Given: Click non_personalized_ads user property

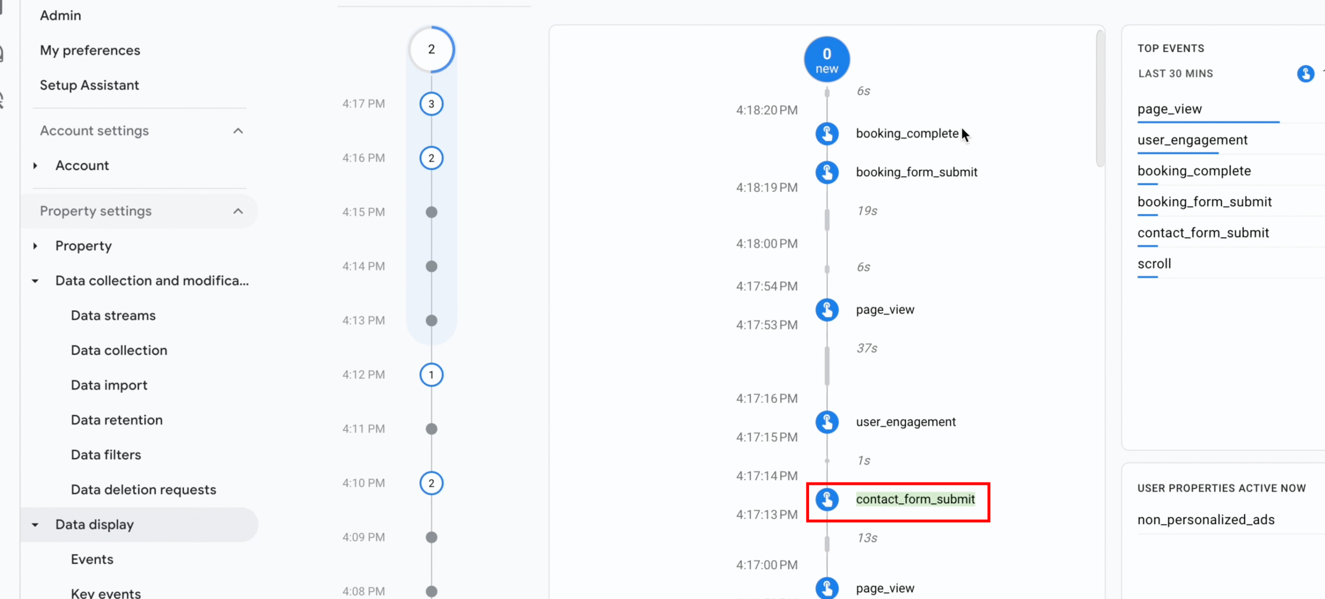Looking at the screenshot, I should [x=1205, y=520].
